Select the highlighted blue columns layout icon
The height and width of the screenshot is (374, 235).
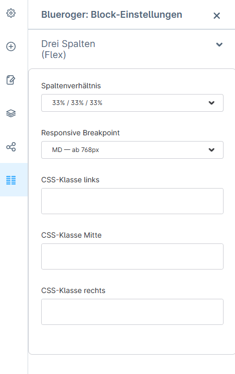tap(11, 180)
